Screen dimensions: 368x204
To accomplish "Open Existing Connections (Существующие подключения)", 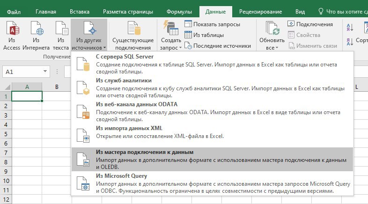I will click(x=133, y=36).
